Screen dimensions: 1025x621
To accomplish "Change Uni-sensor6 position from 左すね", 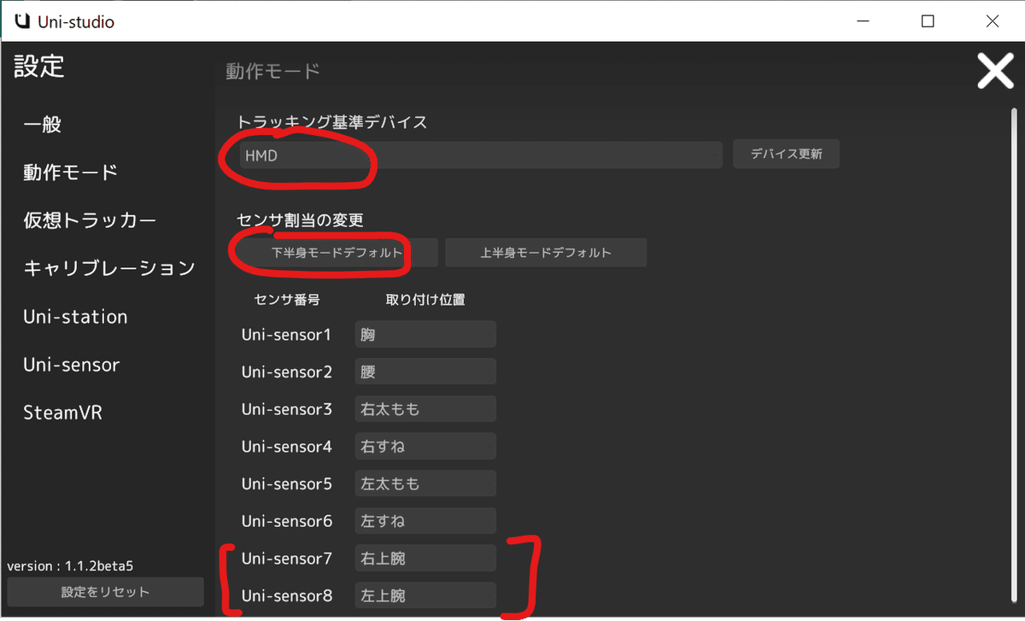I will [425, 520].
